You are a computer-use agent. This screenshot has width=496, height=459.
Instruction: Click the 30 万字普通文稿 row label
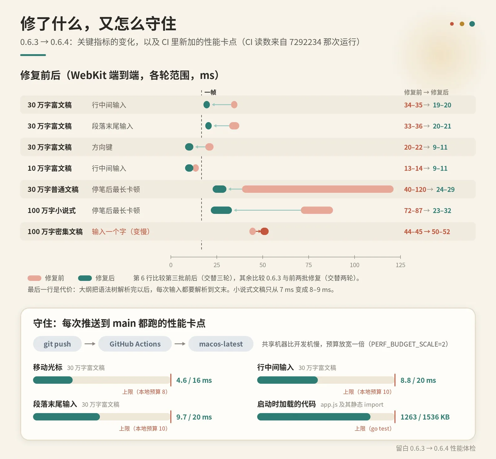[x=53, y=189]
